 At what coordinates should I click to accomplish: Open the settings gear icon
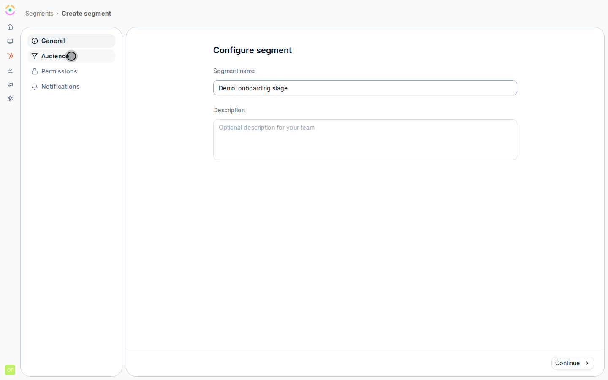pyautogui.click(x=10, y=99)
